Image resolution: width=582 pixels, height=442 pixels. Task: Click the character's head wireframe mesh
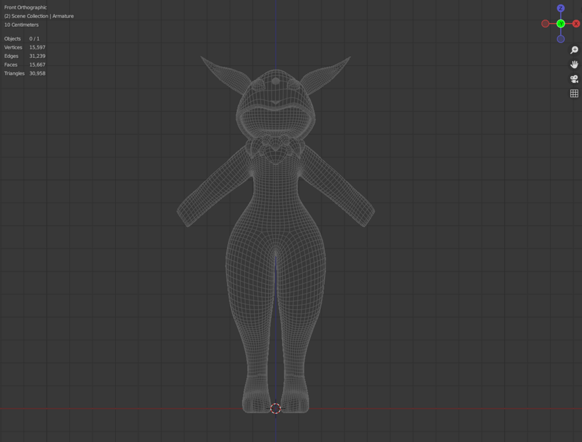click(x=276, y=106)
